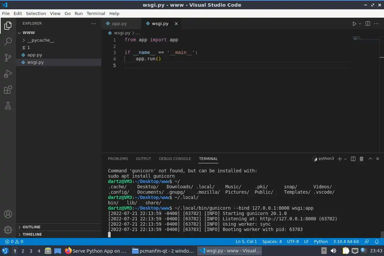
Task: Open the Edit menu
Action: [x=18, y=13]
